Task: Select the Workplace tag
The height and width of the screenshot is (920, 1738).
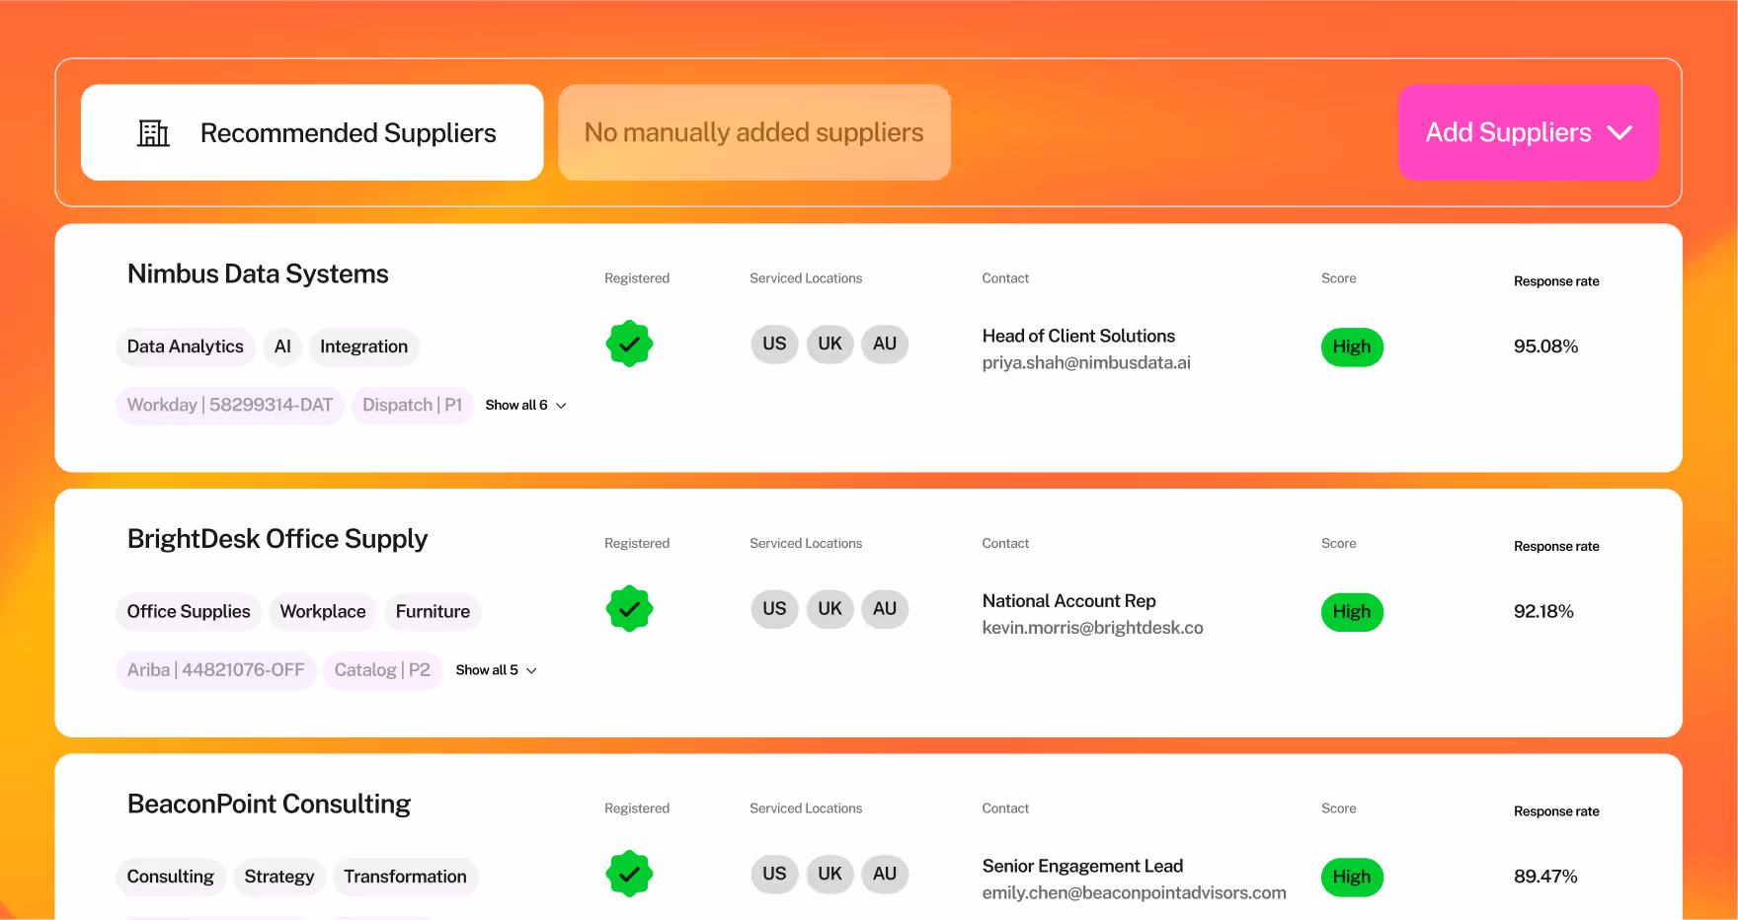Action: [323, 612]
